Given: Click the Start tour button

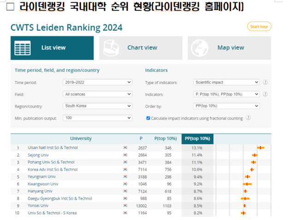Looking at the screenshot, I should coord(259,27).
